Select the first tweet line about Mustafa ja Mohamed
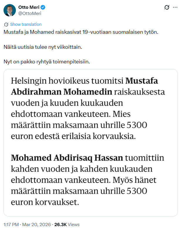Viewport: 182px width, 232px height. click(x=81, y=32)
